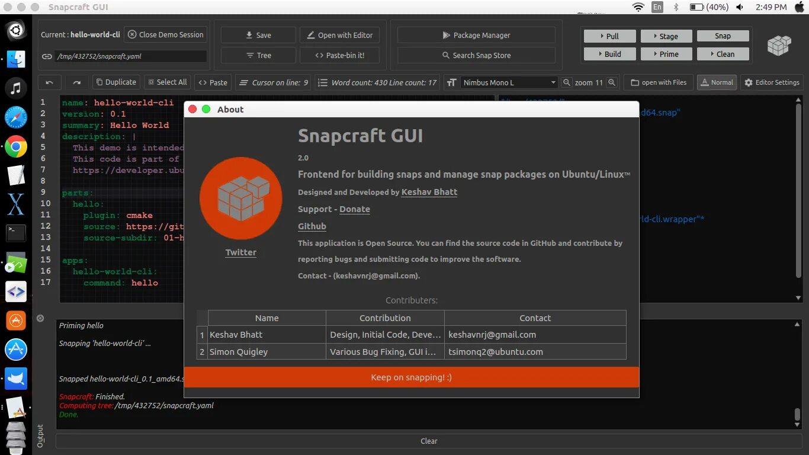Open music app in the dock
809x455 pixels.
[x=16, y=88]
